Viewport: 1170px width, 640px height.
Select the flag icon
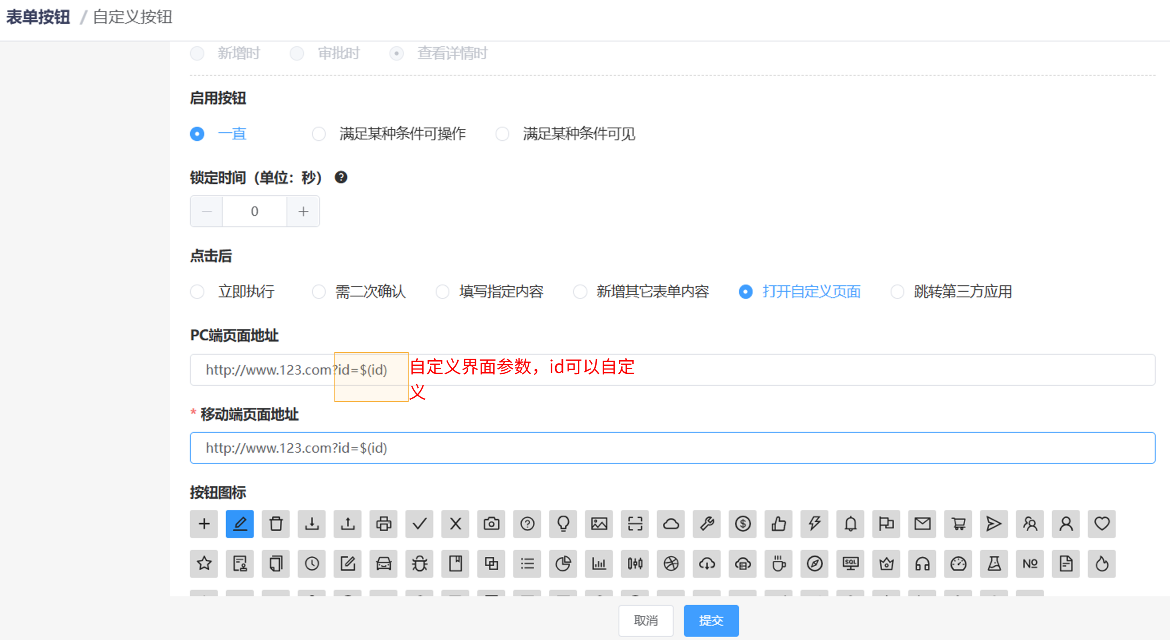tap(886, 524)
